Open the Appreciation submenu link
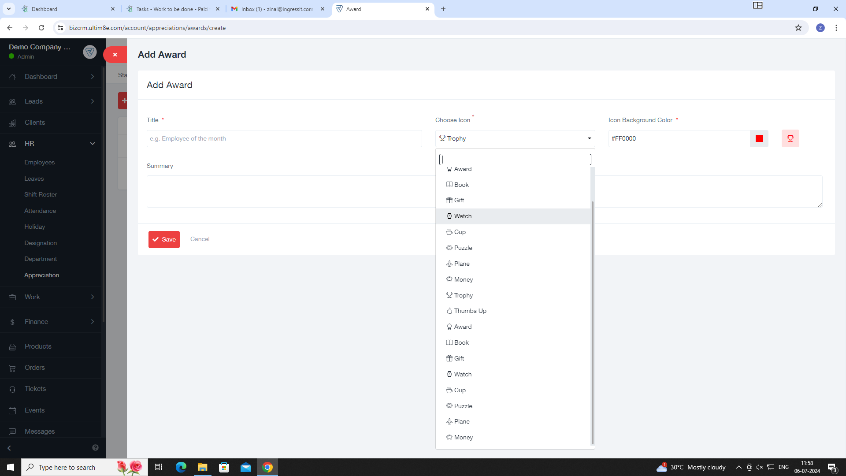Image resolution: width=846 pixels, height=476 pixels. coord(41,275)
